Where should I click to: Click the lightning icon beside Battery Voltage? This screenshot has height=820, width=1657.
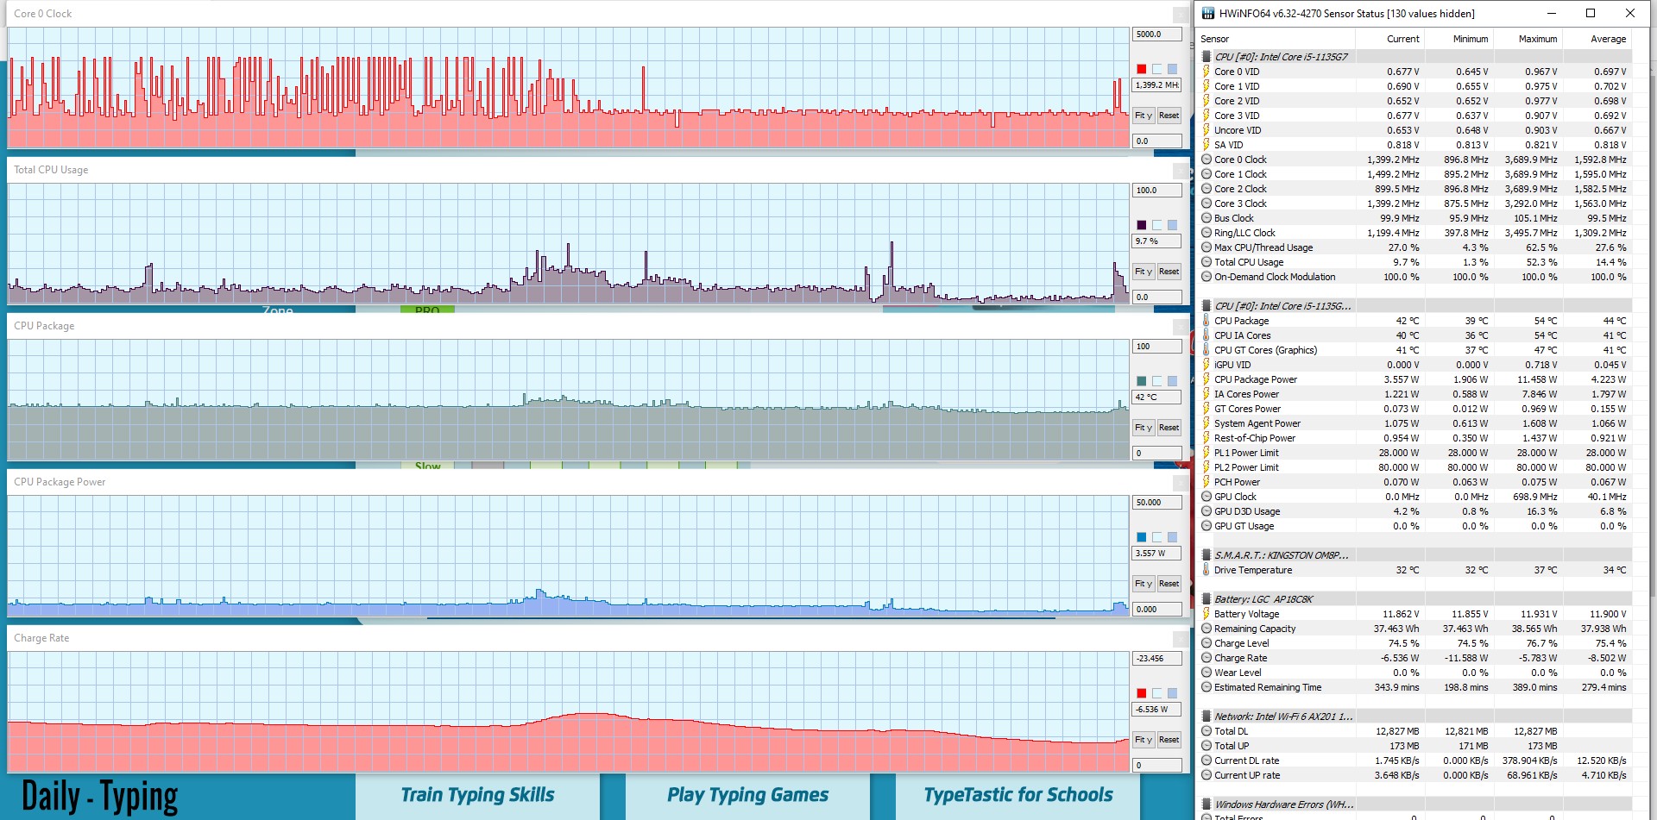click(1207, 614)
